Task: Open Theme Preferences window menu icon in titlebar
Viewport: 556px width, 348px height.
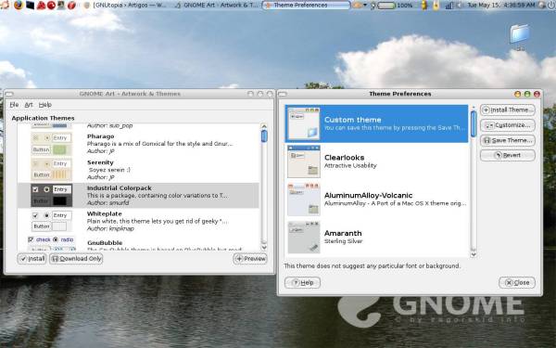Action: point(283,94)
